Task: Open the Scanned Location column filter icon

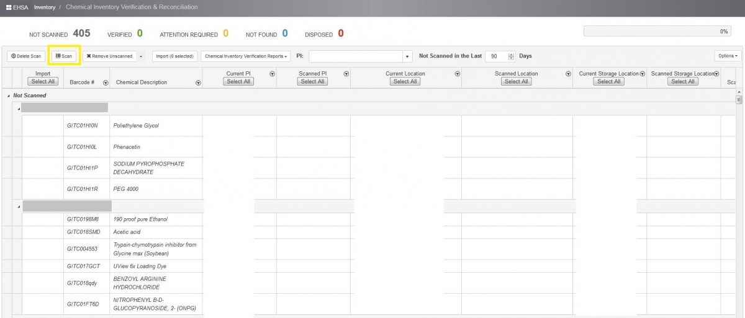Action: coord(568,74)
